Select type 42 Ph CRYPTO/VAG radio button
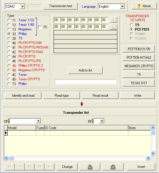Screen dimensions: 159x173 (9, 52)
